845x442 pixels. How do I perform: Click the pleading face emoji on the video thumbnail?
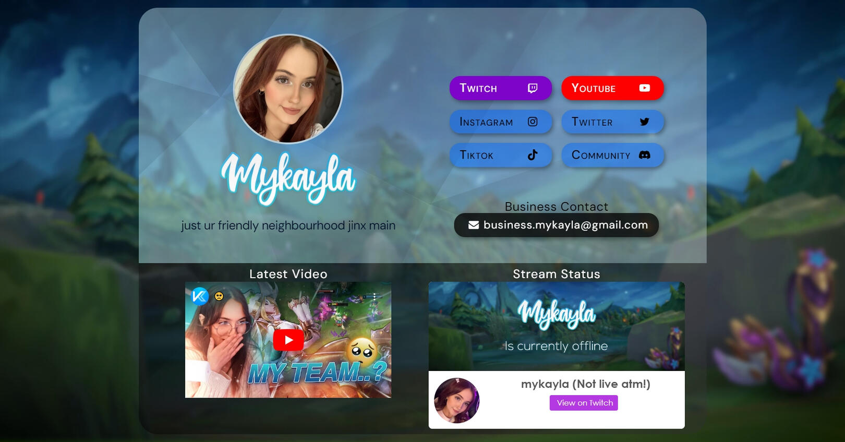coord(361,350)
